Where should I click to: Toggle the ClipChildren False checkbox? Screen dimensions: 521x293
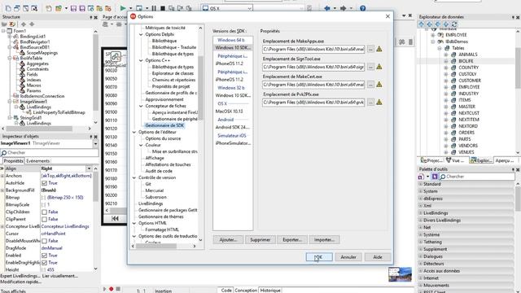pyautogui.click(x=44, y=212)
